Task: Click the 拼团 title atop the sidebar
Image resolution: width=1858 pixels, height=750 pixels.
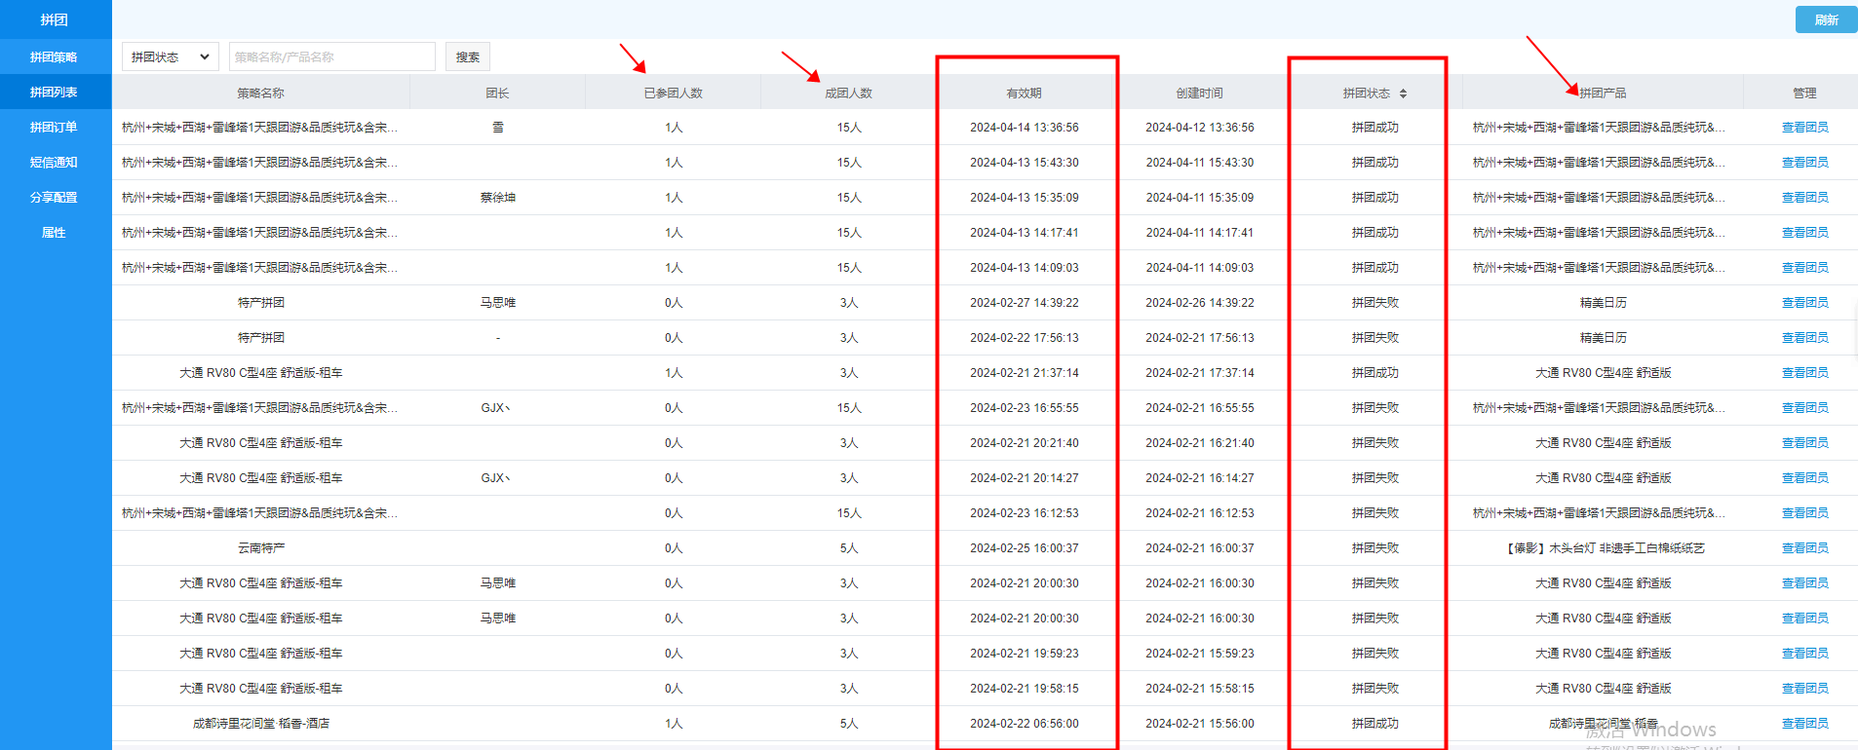Action: click(54, 19)
